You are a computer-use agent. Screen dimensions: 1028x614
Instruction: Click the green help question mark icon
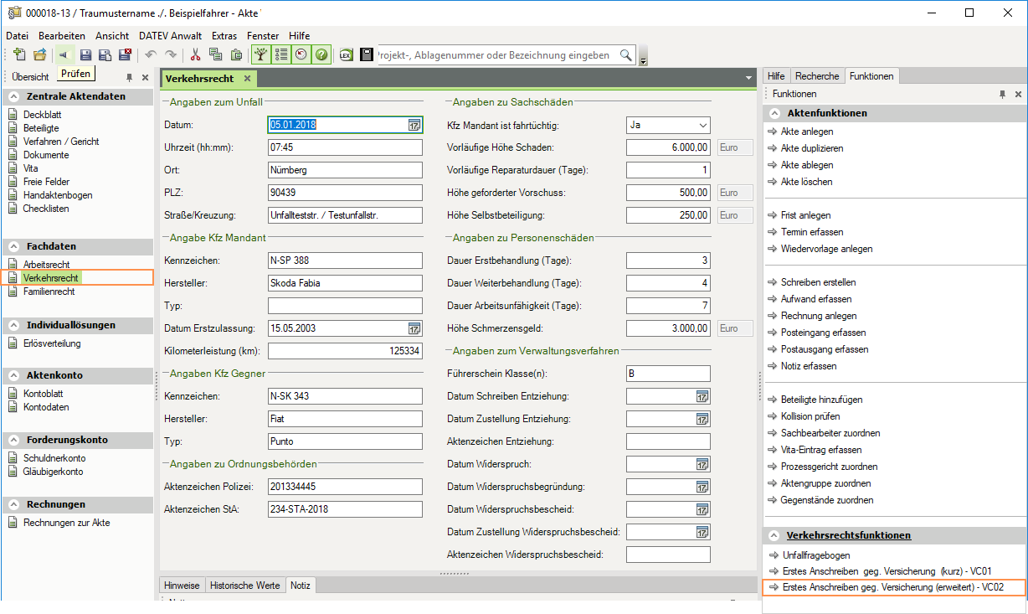[x=321, y=55]
